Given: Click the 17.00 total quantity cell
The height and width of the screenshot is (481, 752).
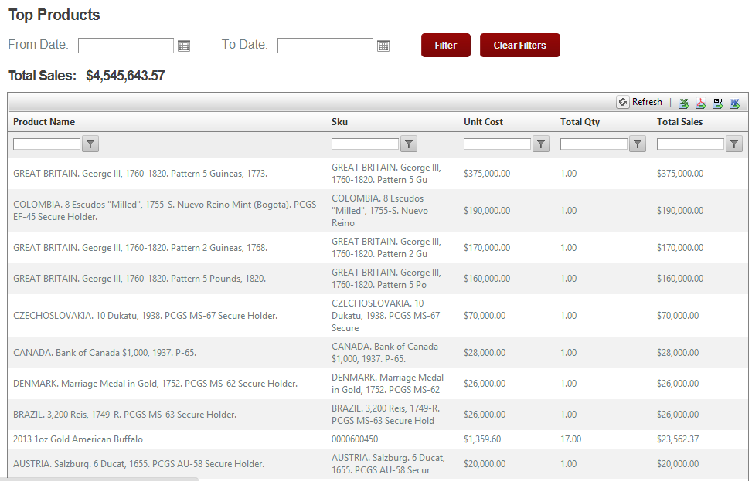Looking at the screenshot, I should [570, 439].
